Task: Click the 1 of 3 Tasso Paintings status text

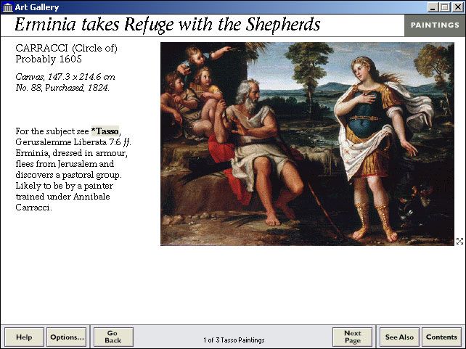Action: click(x=234, y=340)
